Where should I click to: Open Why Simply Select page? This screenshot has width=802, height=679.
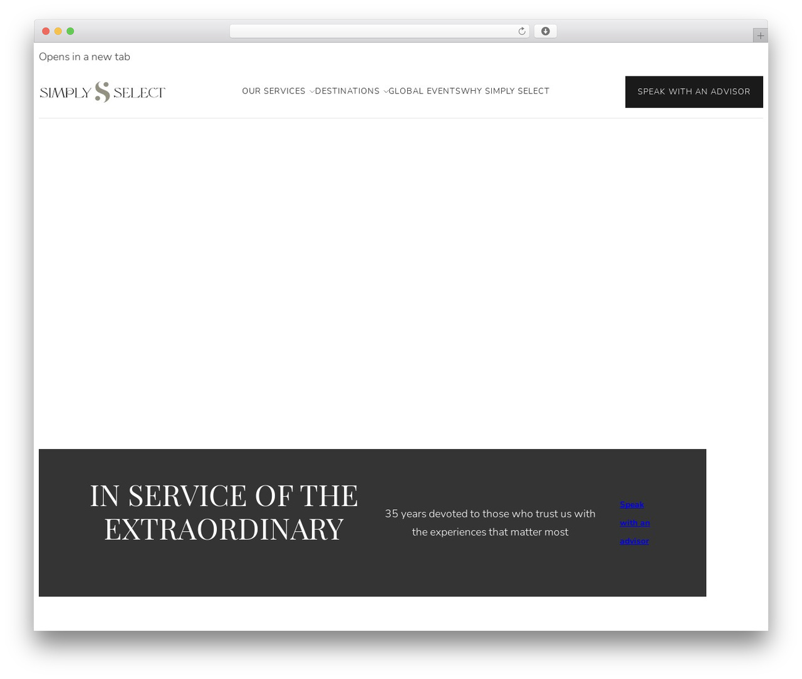pyautogui.click(x=506, y=91)
